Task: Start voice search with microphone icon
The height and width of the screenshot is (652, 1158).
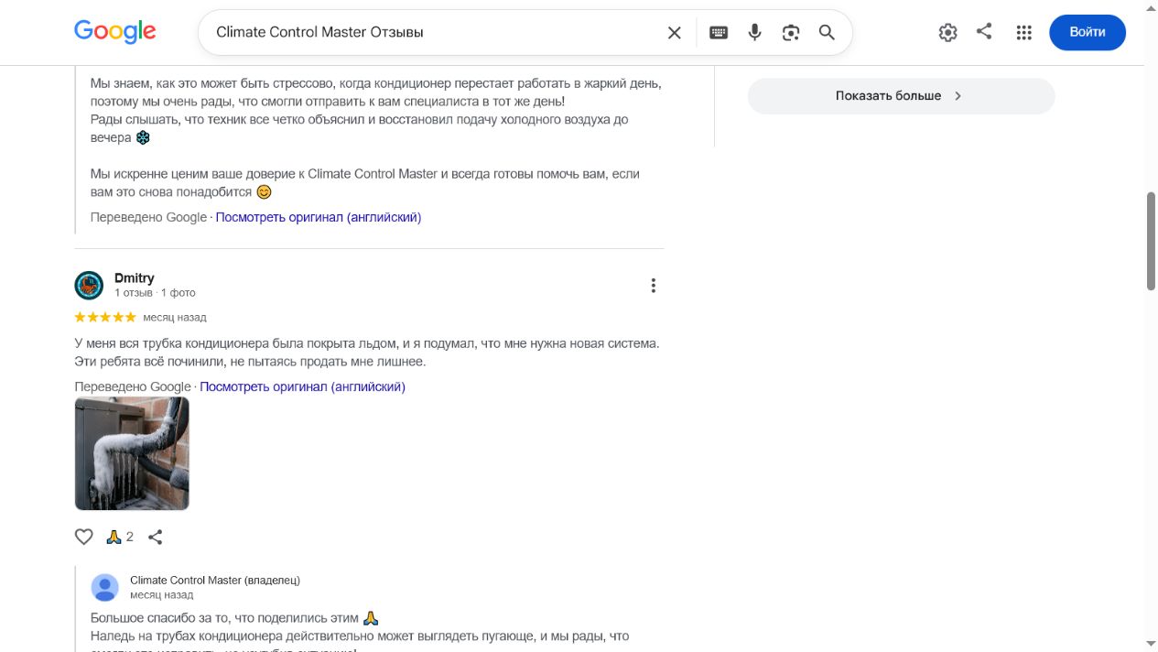Action: click(x=754, y=33)
